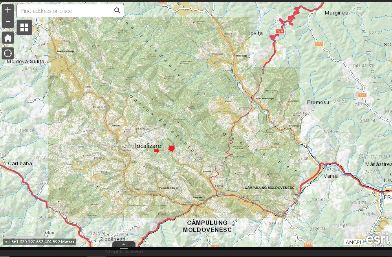Click the red arrow marker near localizare

(157, 151)
